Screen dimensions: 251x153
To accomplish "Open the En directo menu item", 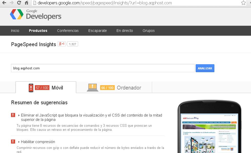I will [x=125, y=31].
